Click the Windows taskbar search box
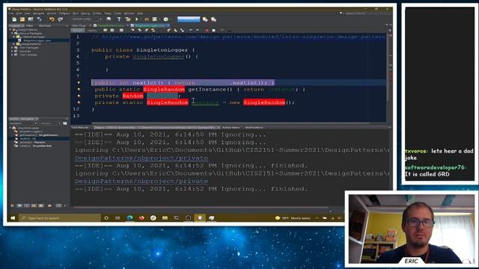 [x=60, y=217]
